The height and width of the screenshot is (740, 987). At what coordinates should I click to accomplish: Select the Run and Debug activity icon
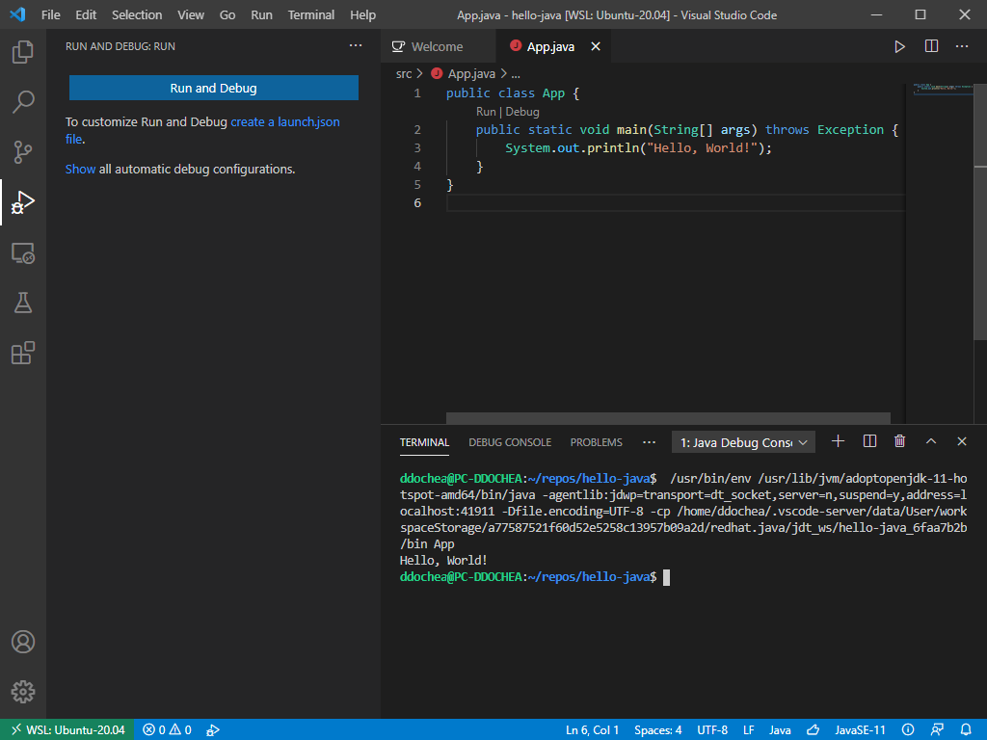pyautogui.click(x=23, y=202)
